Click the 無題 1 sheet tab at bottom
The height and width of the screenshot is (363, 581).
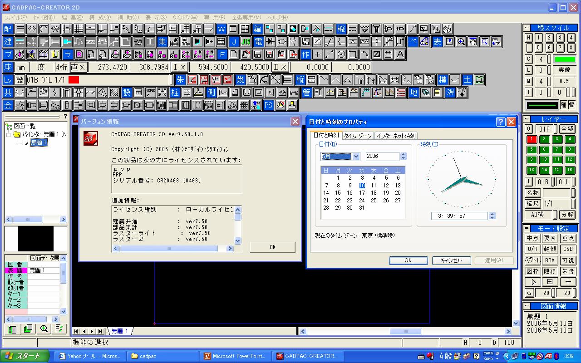pos(120,331)
